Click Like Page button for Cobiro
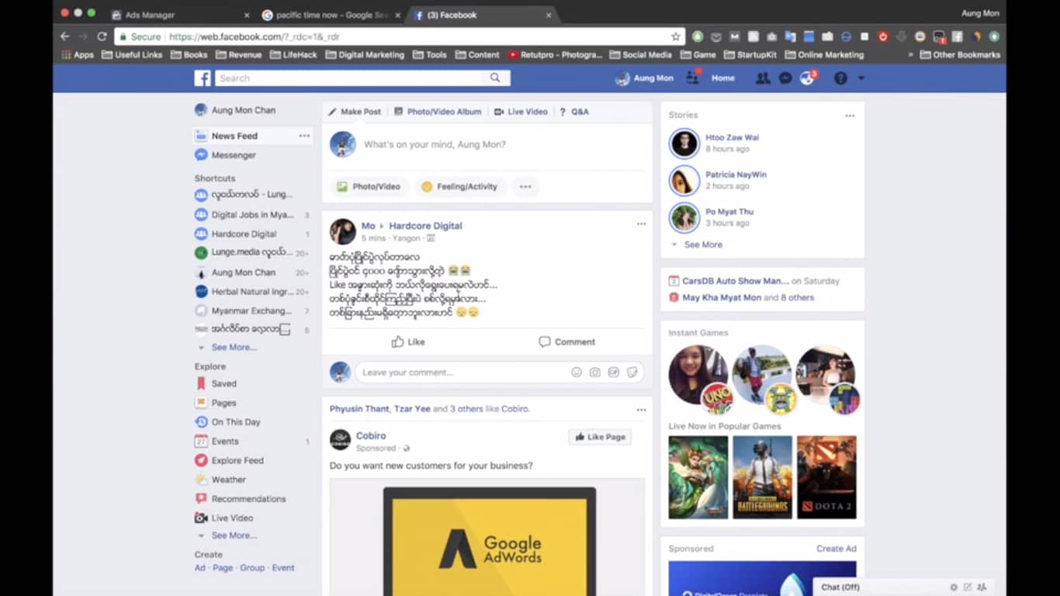Screen dimensions: 1060x596 click(600, 437)
